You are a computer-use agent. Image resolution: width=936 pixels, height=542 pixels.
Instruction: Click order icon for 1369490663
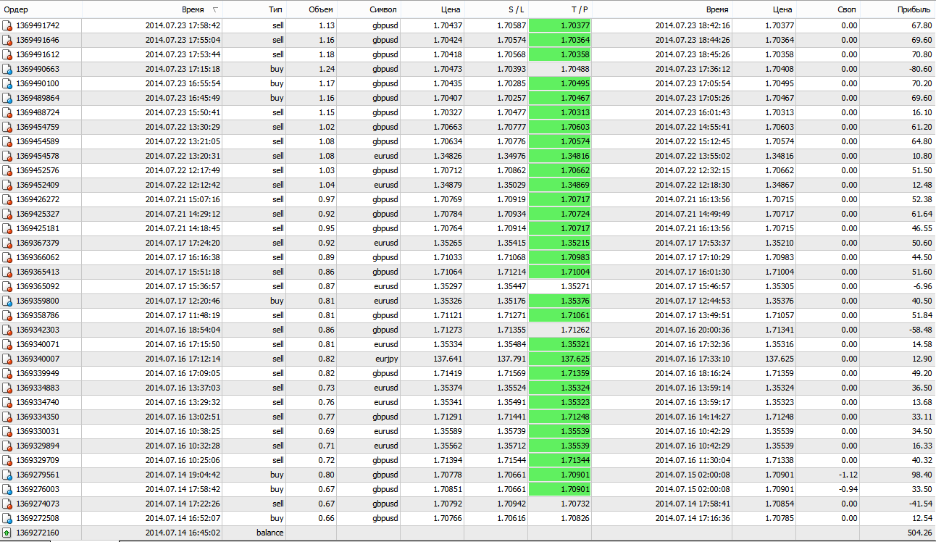pyautogui.click(x=7, y=69)
